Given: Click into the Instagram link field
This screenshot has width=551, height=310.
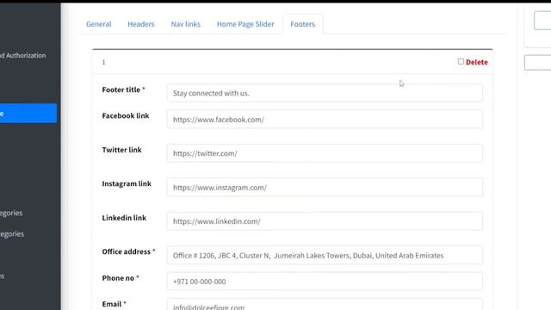Looking at the screenshot, I should click(x=325, y=188).
